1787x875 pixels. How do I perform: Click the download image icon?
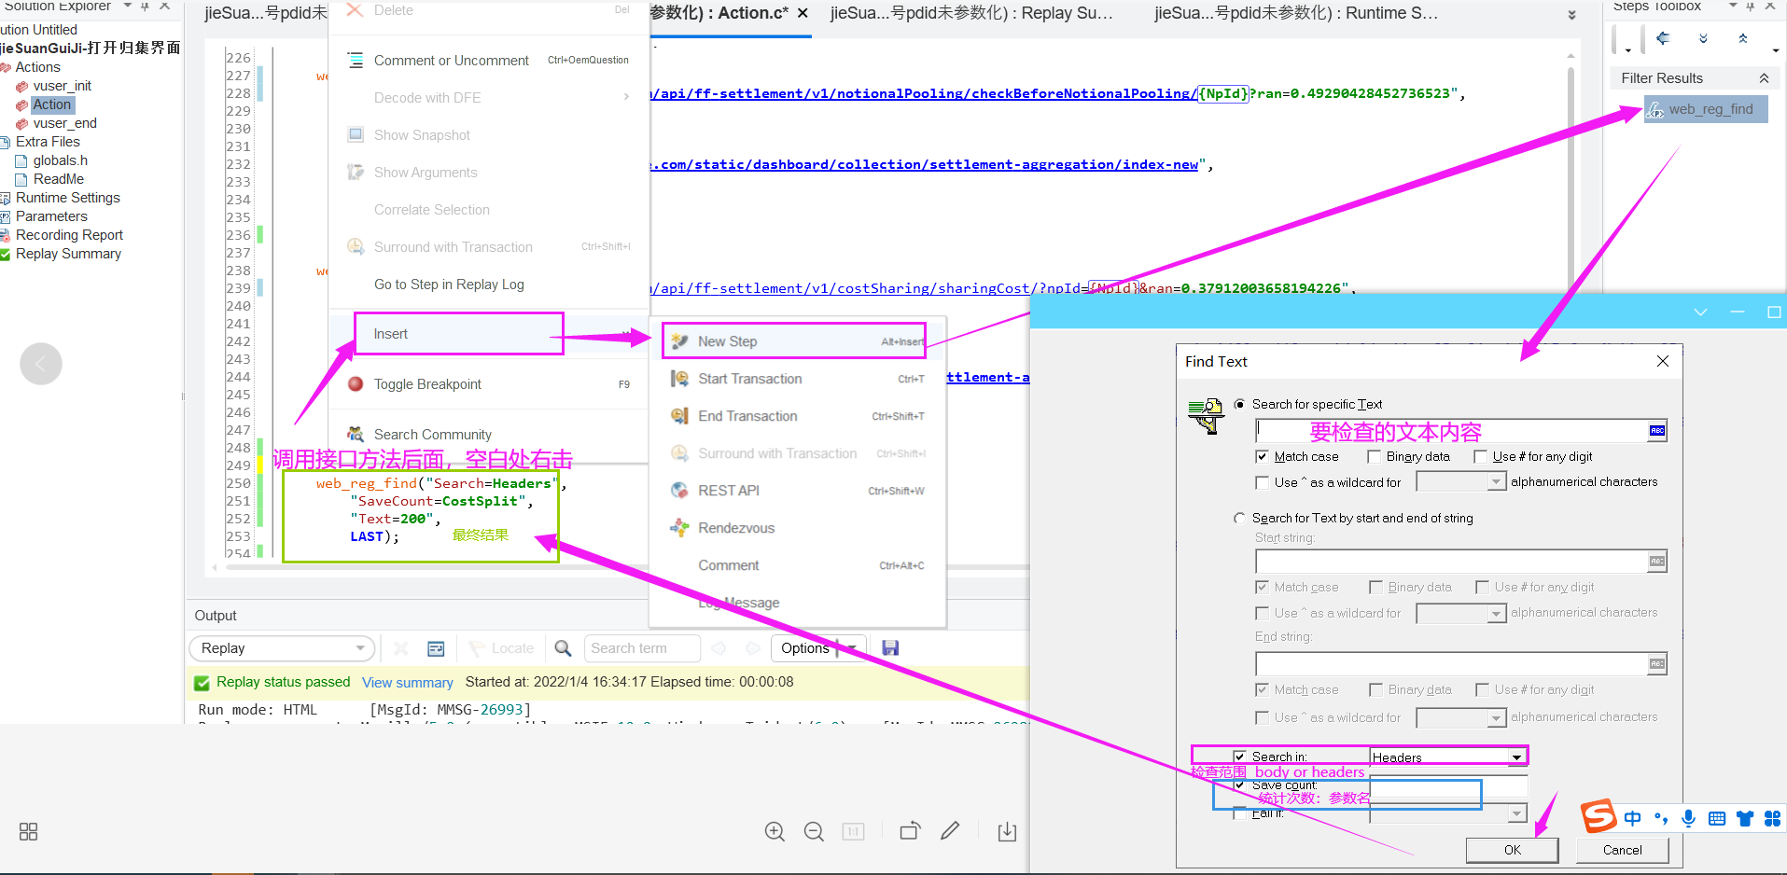point(1007,831)
